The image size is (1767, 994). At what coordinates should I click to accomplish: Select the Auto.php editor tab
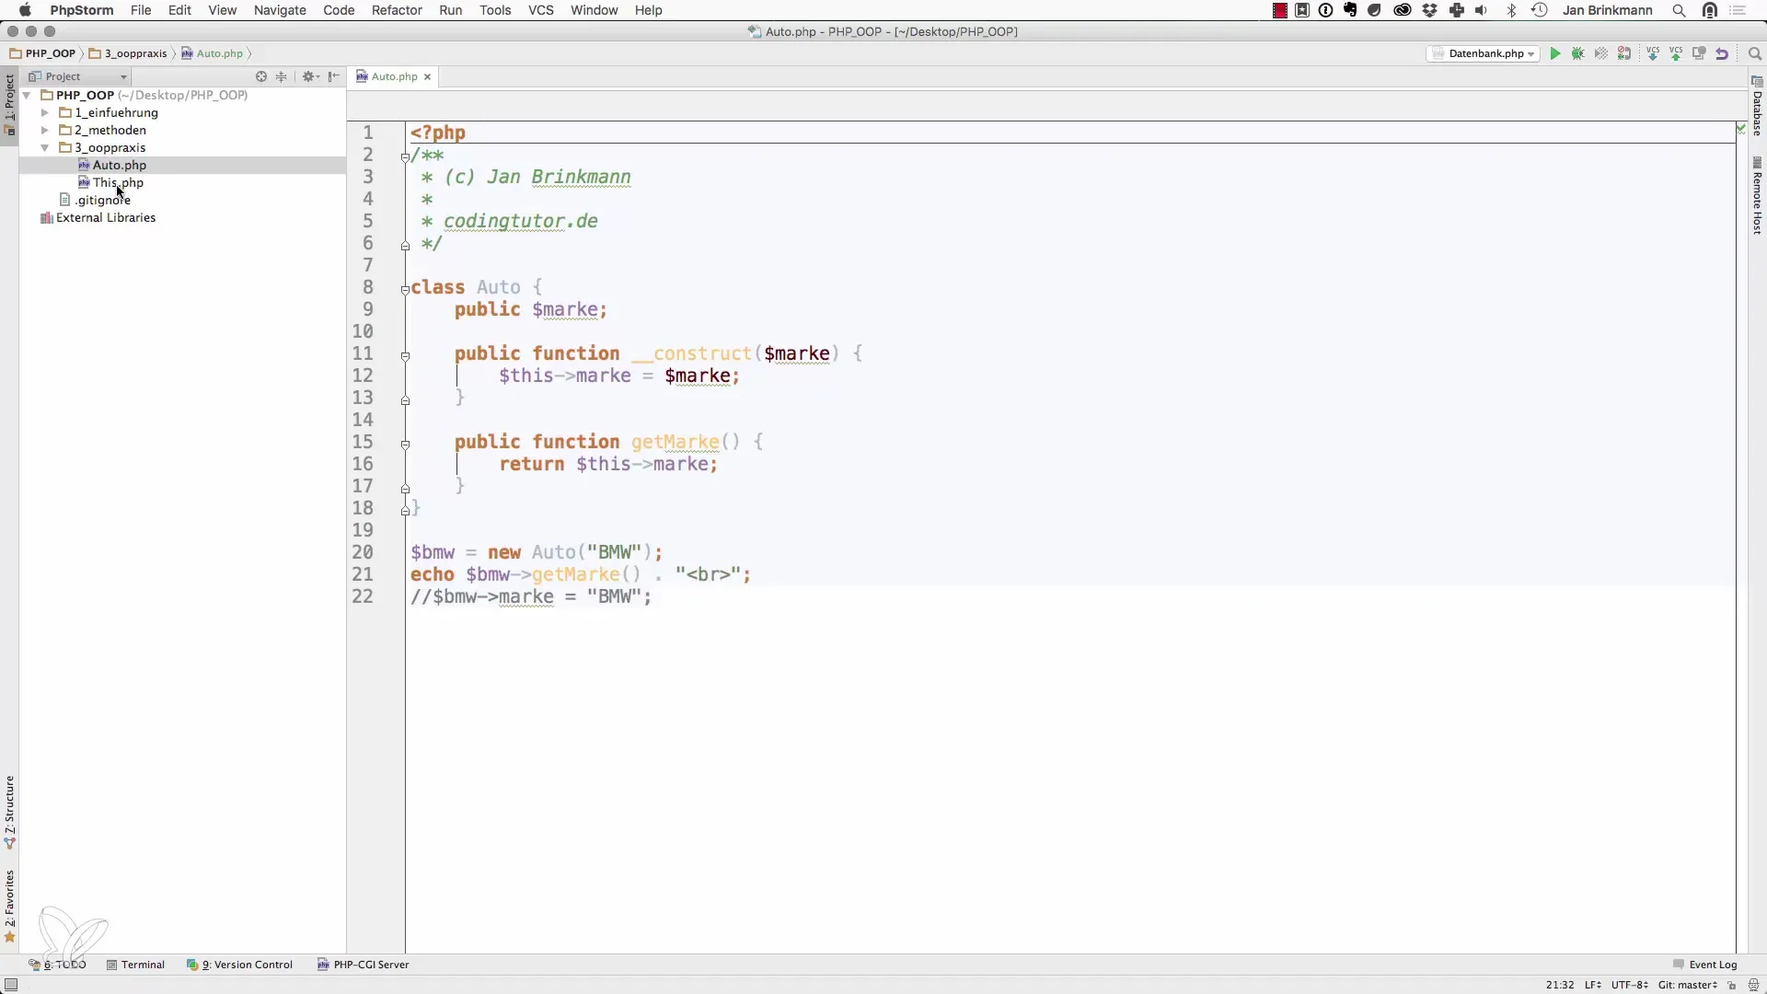(x=394, y=76)
